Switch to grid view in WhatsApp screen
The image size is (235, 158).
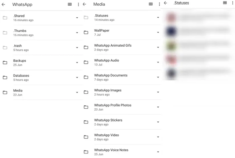[x=70, y=5]
